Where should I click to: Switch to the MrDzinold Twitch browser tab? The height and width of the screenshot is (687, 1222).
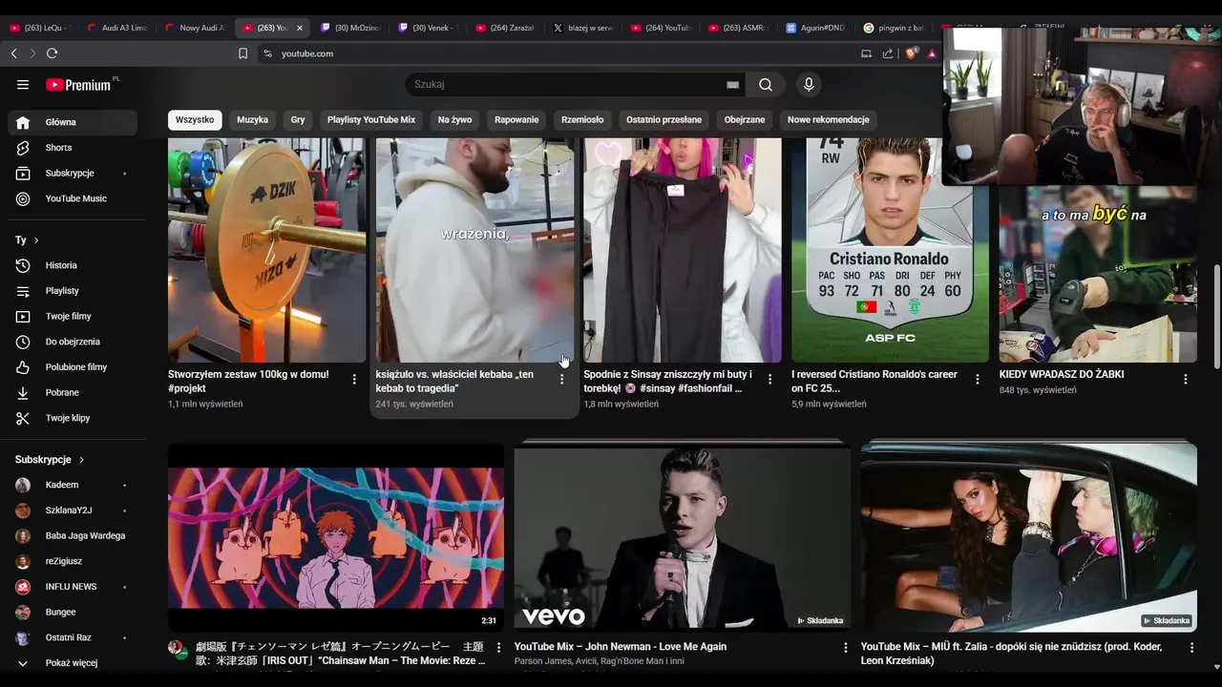pos(349,28)
